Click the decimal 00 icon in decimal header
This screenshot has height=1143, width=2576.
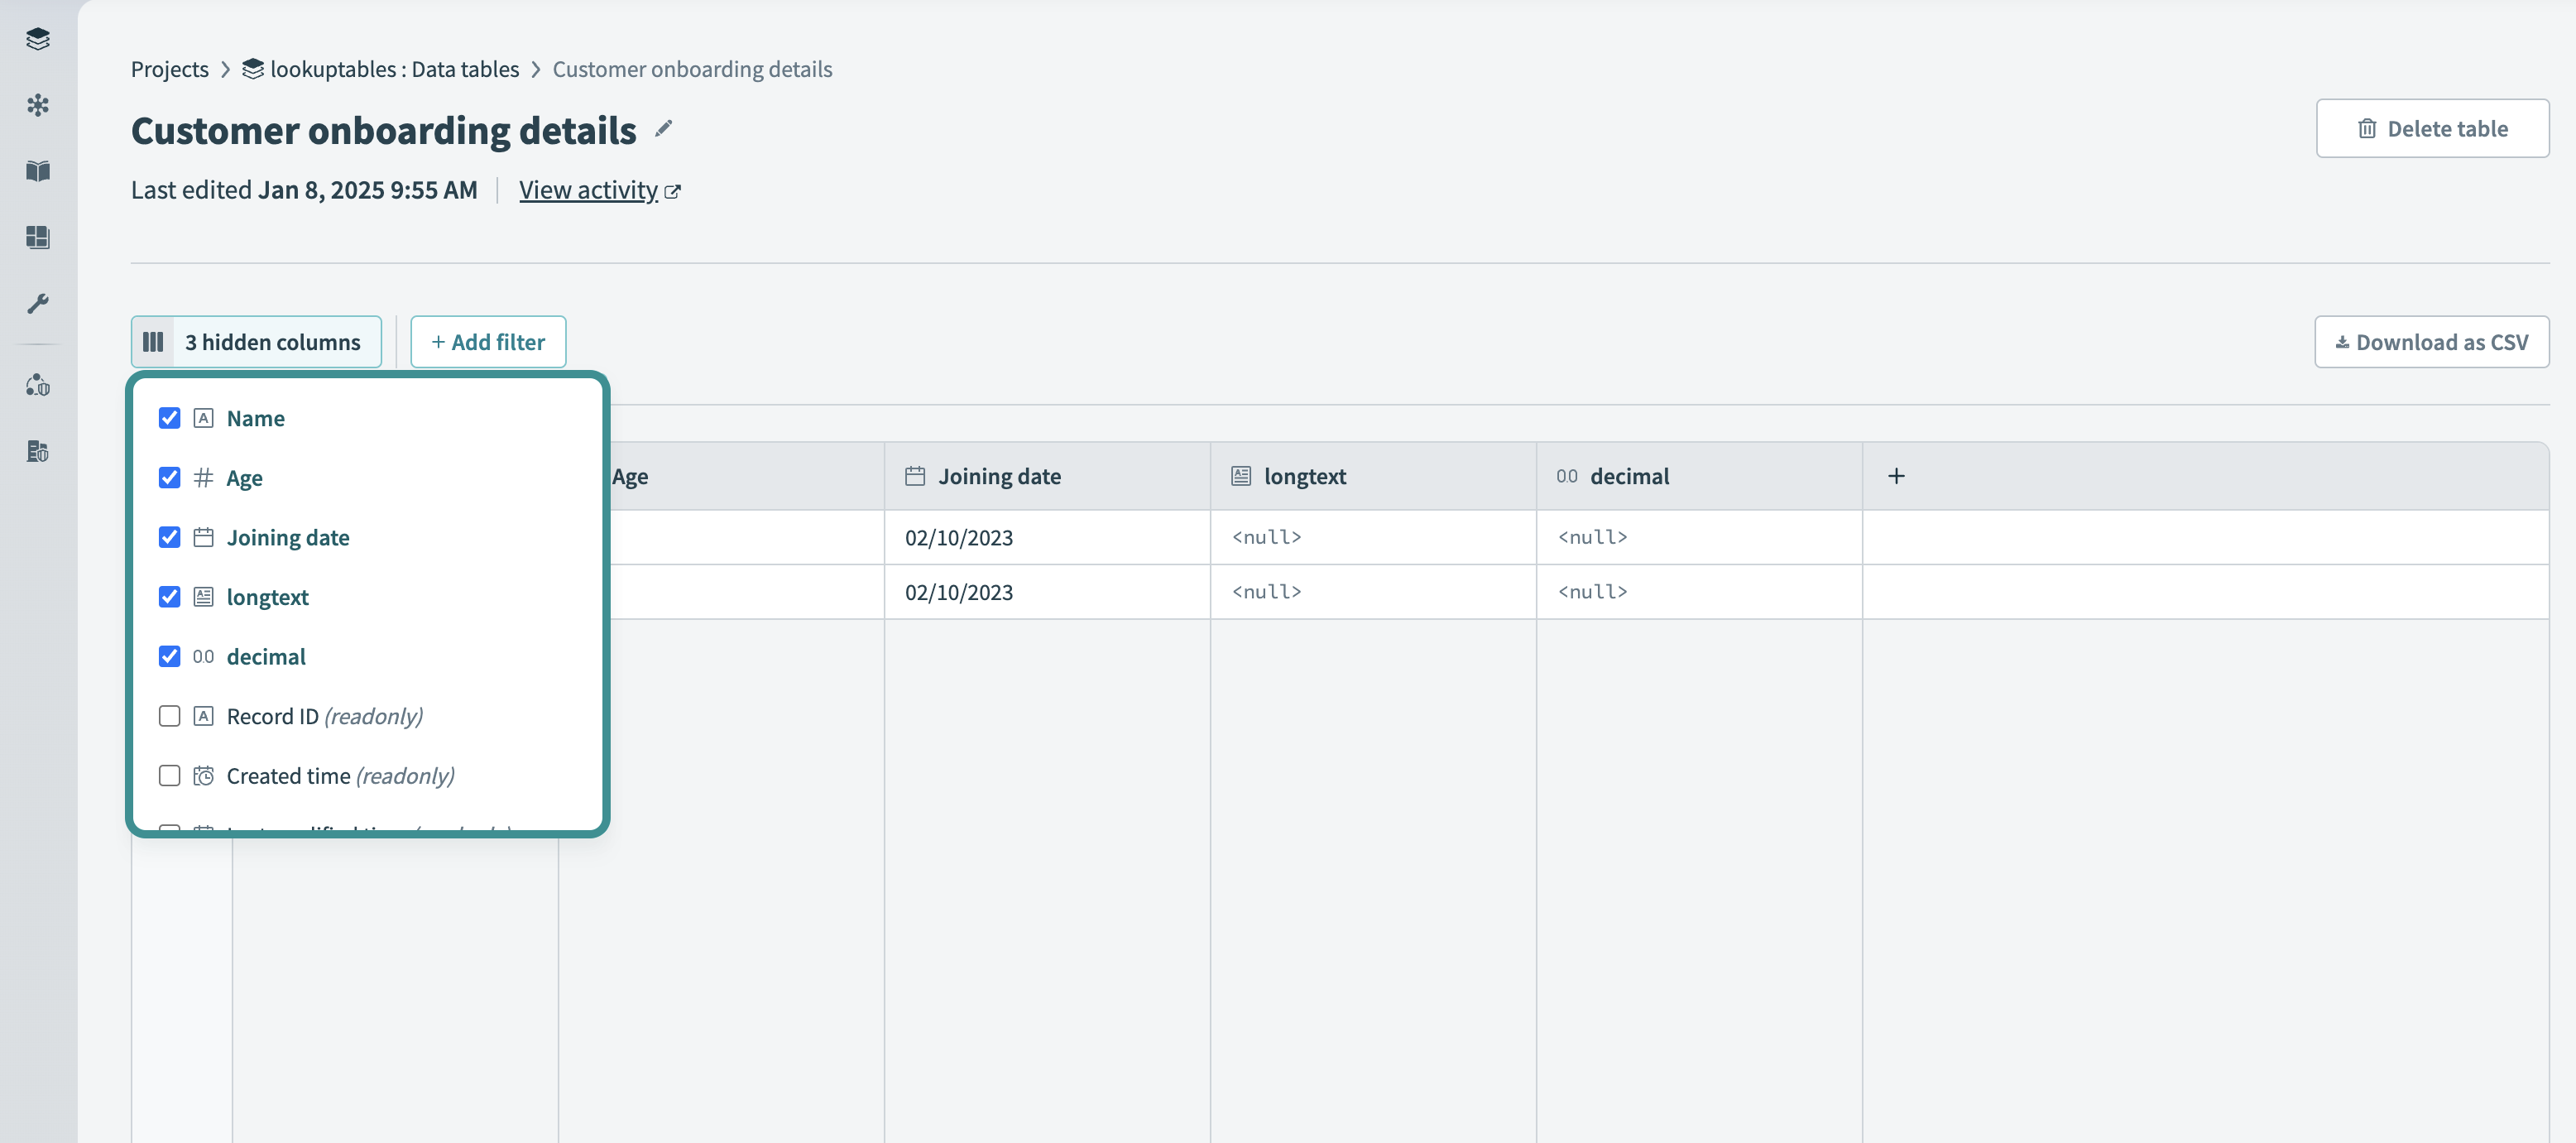pyautogui.click(x=1567, y=476)
